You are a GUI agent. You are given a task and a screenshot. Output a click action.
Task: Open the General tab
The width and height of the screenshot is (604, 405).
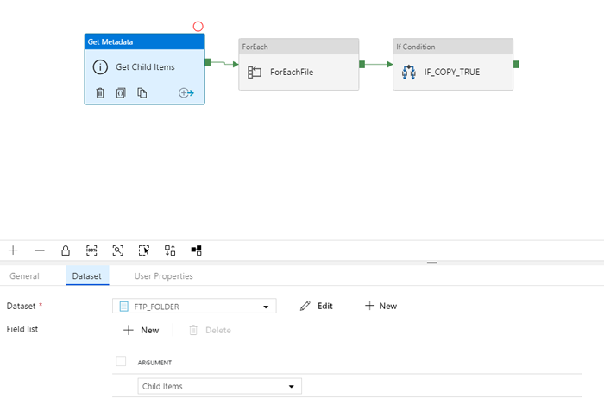(24, 276)
